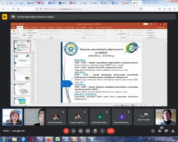The image size is (178, 142).
Task: Open the emoji reactions panel
Action: (x=81, y=131)
